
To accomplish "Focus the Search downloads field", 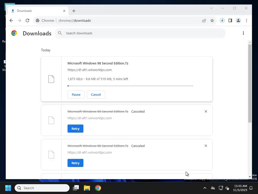I will point(140,33).
